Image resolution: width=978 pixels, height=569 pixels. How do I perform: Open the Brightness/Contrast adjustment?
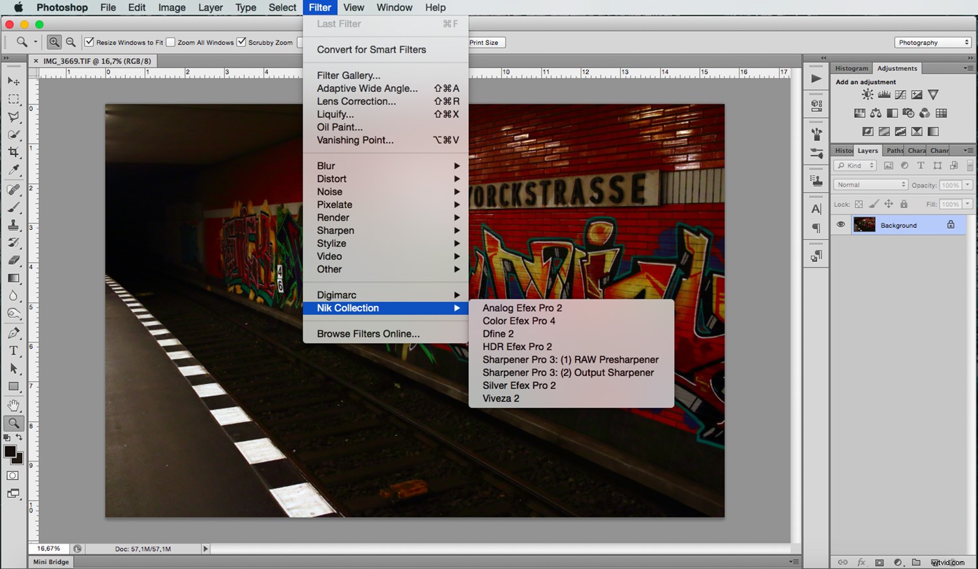(x=867, y=94)
